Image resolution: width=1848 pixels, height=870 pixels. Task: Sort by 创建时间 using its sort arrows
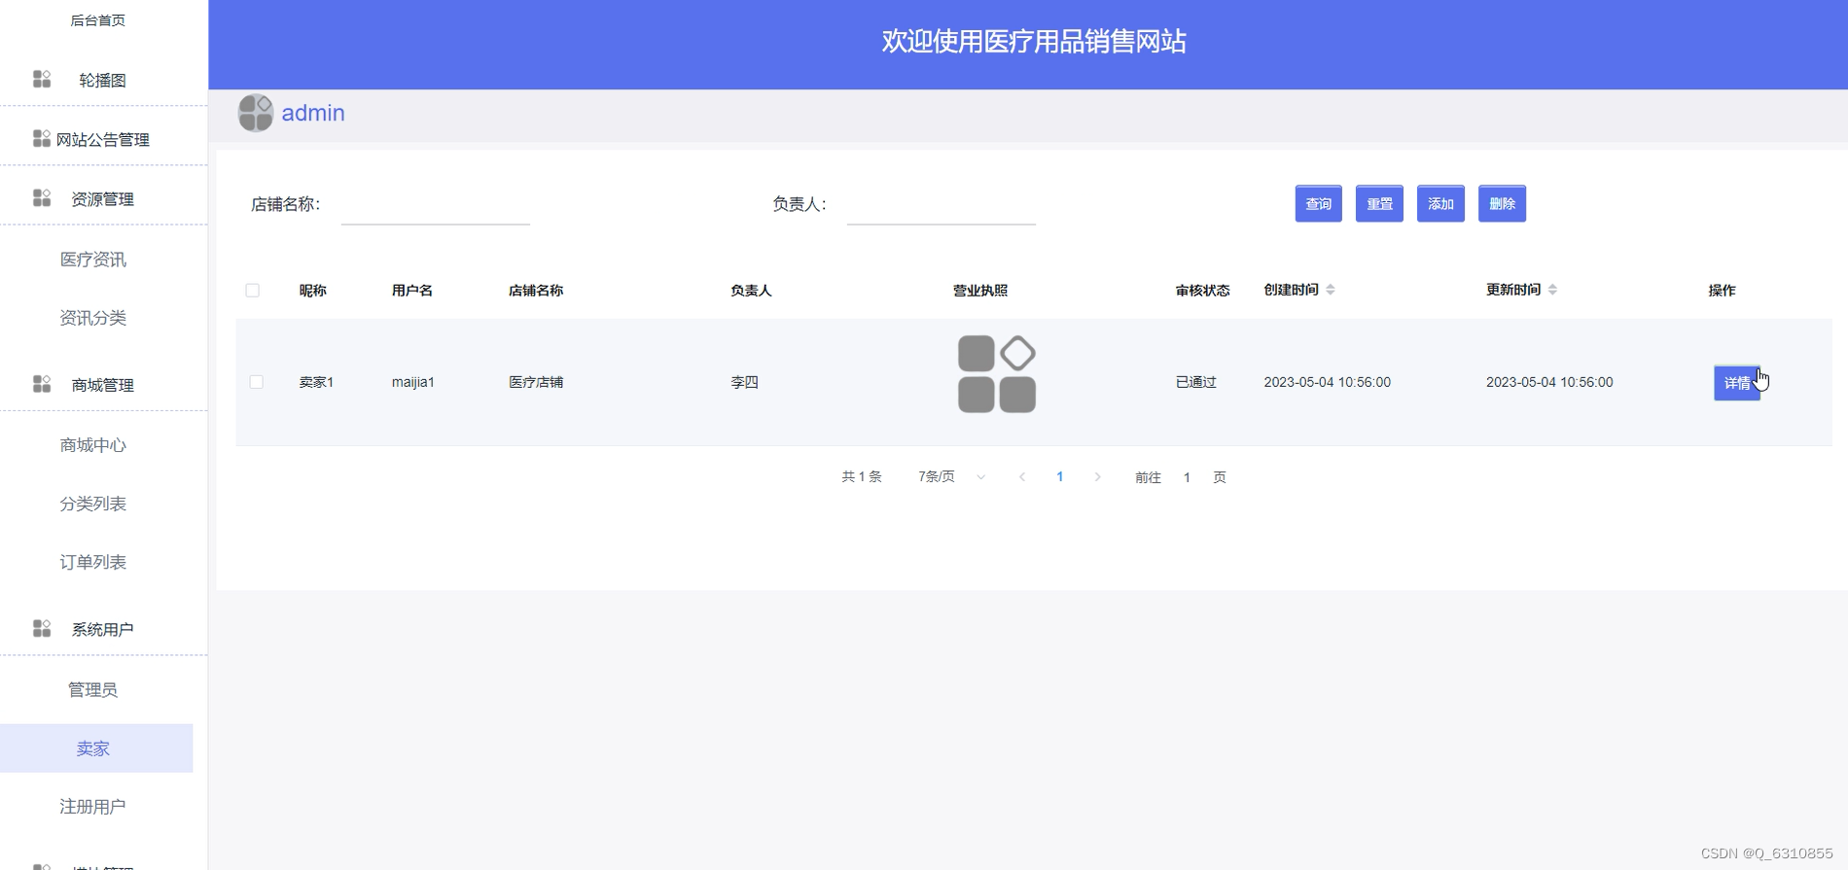click(x=1331, y=290)
